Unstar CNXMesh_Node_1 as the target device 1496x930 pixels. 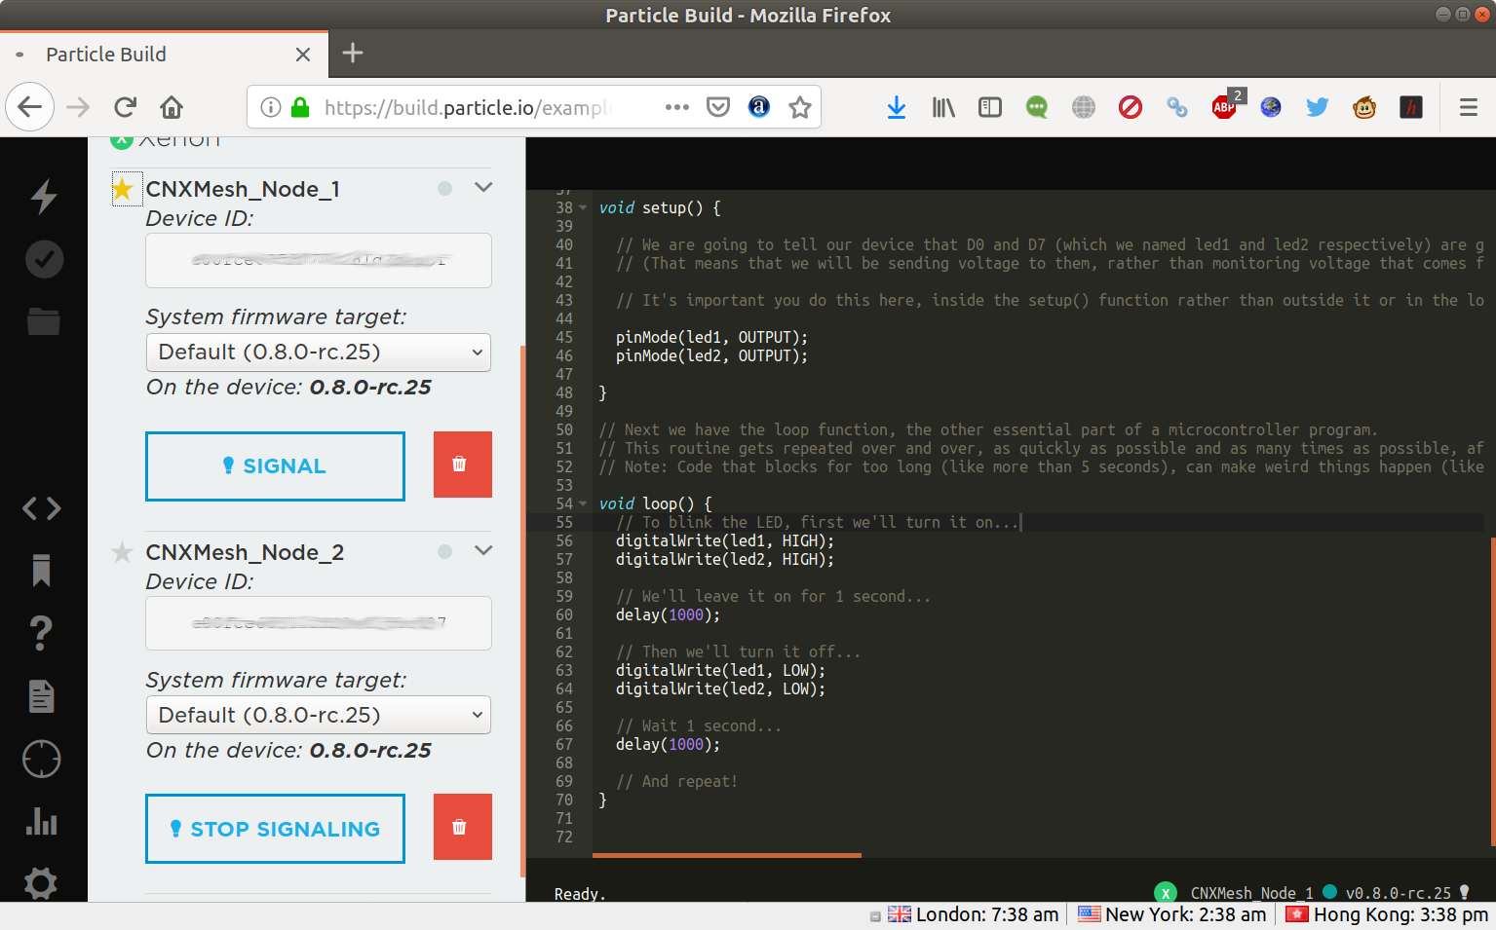[122, 189]
